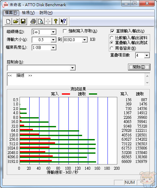Click the NUM status bar indicator
The image size is (157, 188).
[130, 182]
